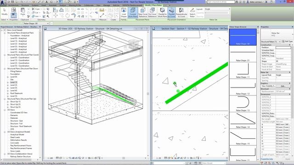This screenshot has width=294, height=165.
Task: Open the Architecture ribbon tab
Action: click(13, 5)
